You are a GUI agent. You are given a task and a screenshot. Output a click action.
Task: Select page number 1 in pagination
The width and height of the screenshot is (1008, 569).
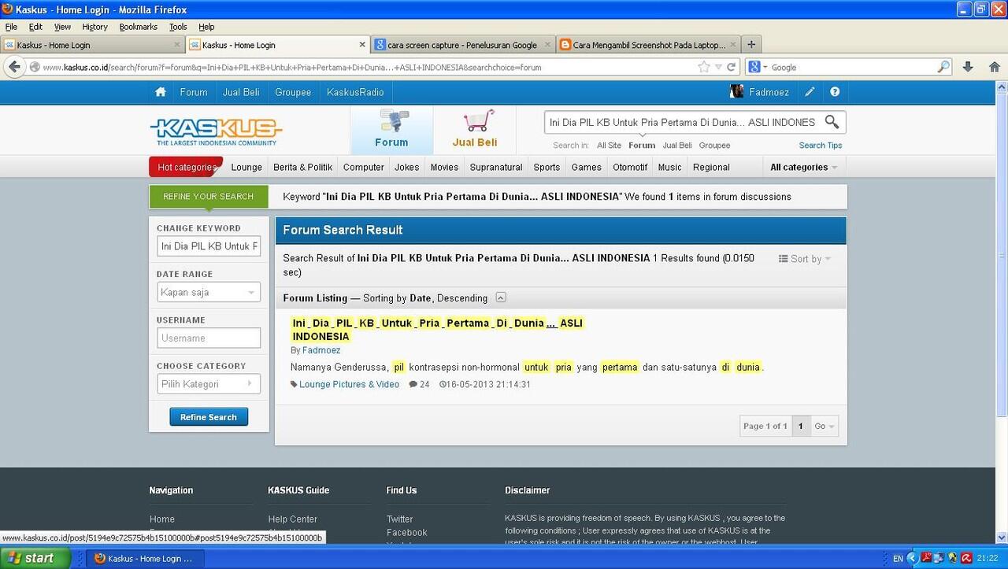pos(800,426)
